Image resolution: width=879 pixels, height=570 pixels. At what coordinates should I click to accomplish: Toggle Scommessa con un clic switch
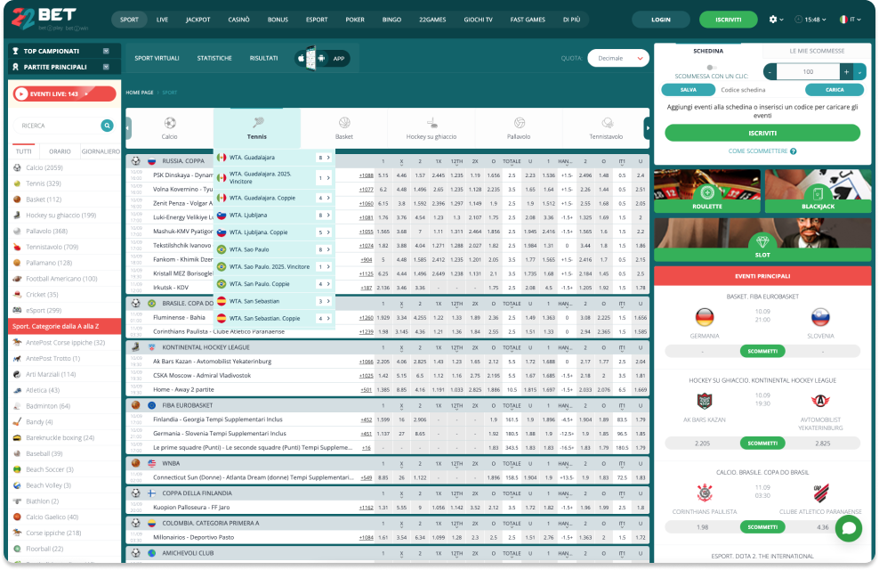pyautogui.click(x=711, y=67)
